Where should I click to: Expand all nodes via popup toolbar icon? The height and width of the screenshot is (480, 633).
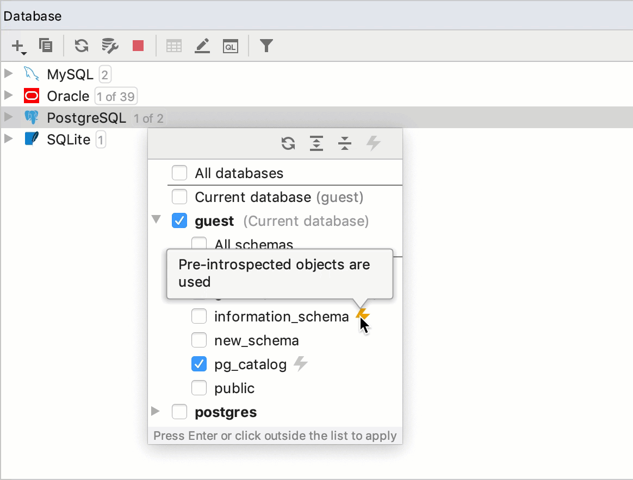(316, 143)
